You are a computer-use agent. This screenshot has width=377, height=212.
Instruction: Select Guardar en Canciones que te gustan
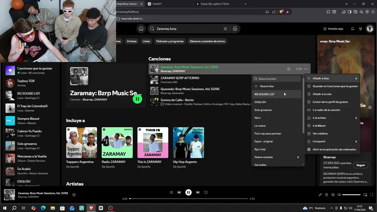point(332,86)
